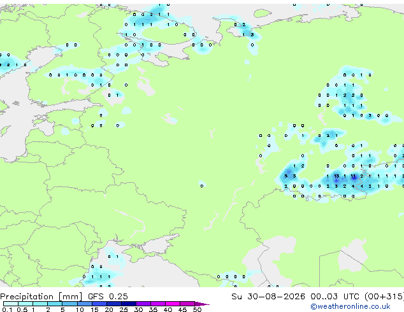Select the "00..03" hour range text

click(324, 297)
